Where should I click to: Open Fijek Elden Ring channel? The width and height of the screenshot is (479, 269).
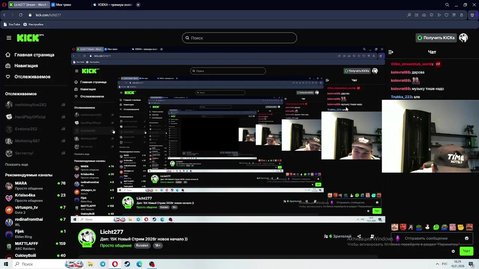36,234
